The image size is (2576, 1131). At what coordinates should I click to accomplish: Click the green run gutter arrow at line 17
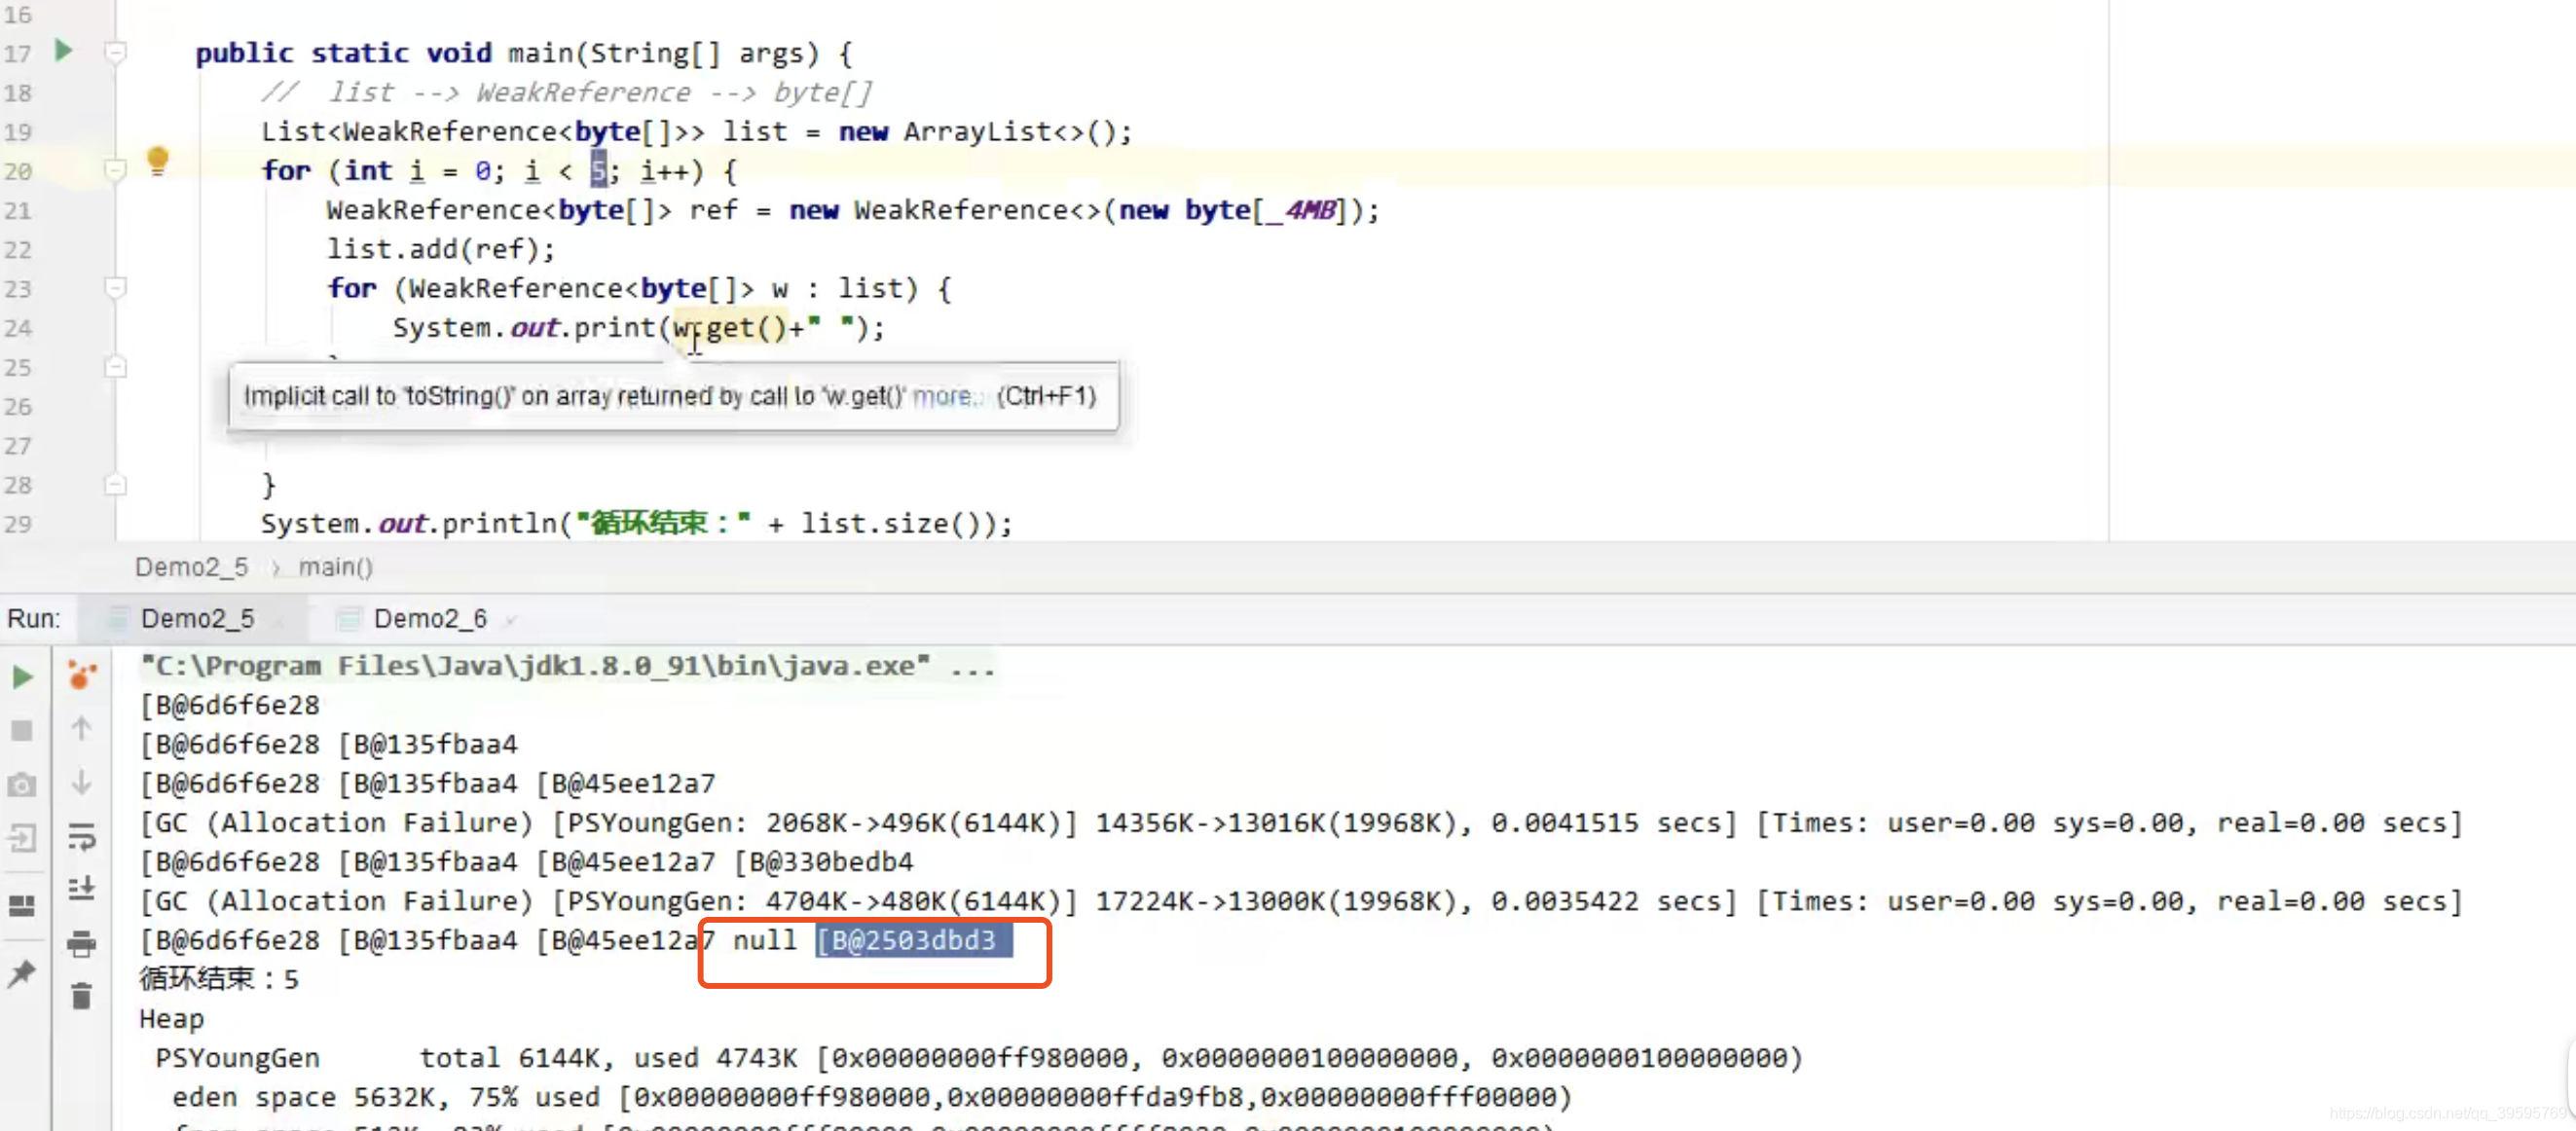pyautogui.click(x=63, y=50)
